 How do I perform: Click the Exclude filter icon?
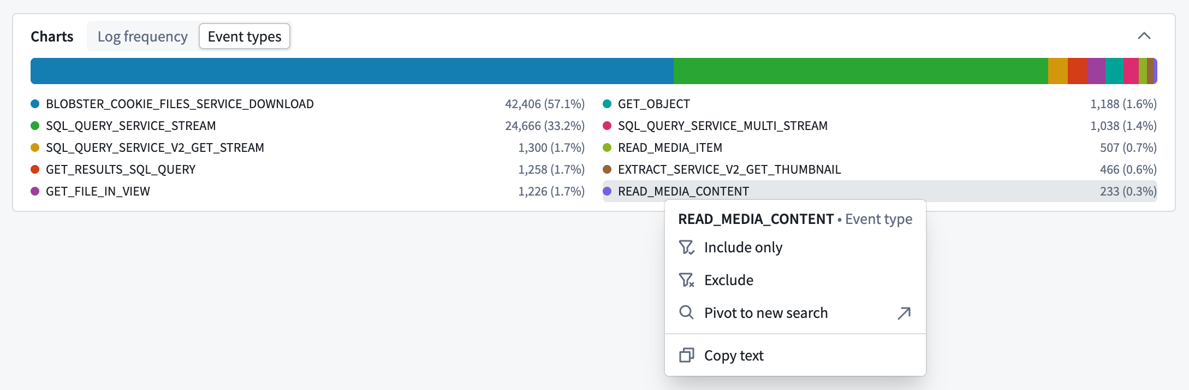click(x=686, y=280)
